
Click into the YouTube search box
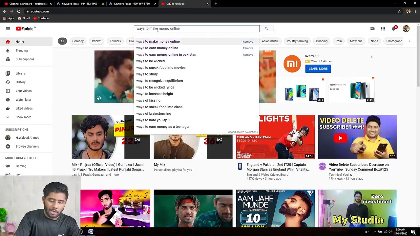[x=197, y=29]
